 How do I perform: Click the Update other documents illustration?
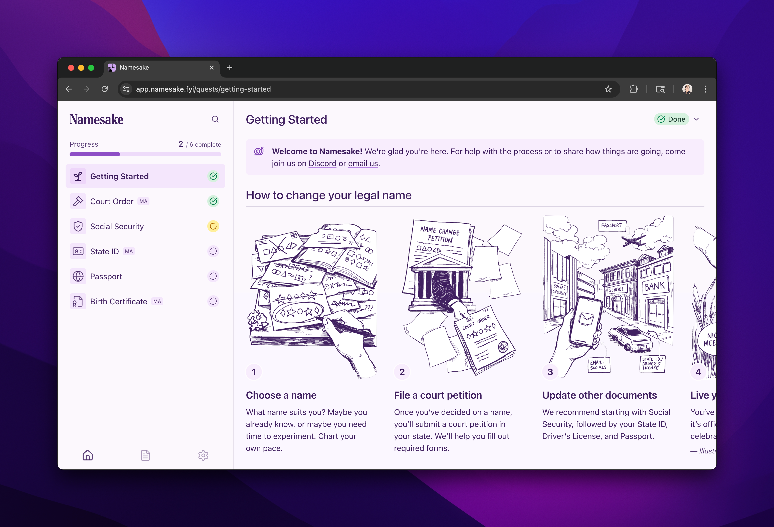click(609, 297)
